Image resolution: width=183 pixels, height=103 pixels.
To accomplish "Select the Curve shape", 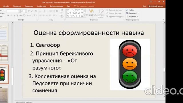I will coord(73,16).
